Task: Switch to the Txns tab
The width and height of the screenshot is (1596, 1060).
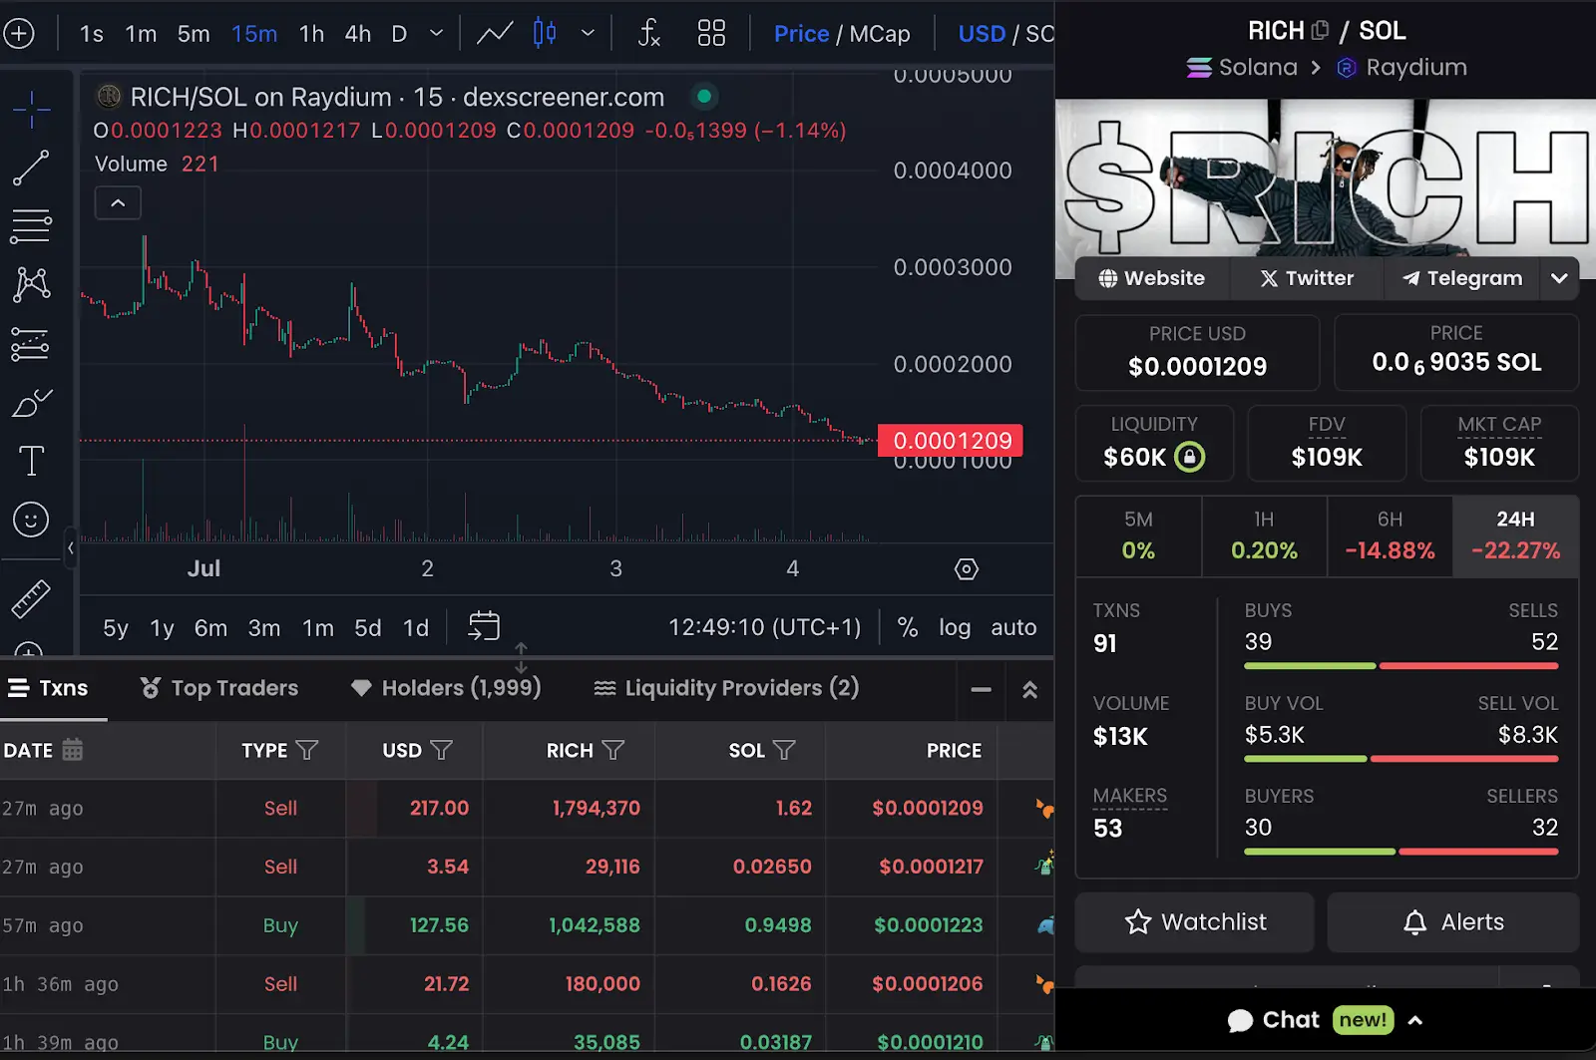Action: coord(49,688)
